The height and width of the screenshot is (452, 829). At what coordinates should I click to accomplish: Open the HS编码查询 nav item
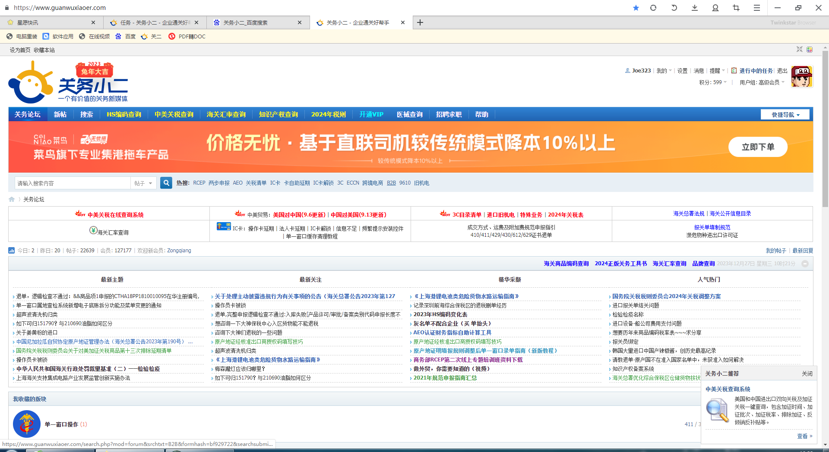pyautogui.click(x=124, y=114)
